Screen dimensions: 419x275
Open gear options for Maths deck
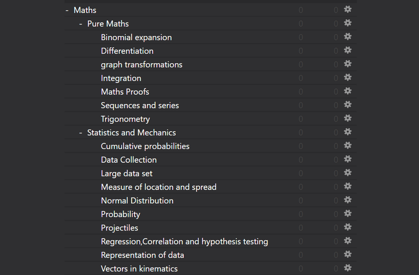pyautogui.click(x=347, y=10)
